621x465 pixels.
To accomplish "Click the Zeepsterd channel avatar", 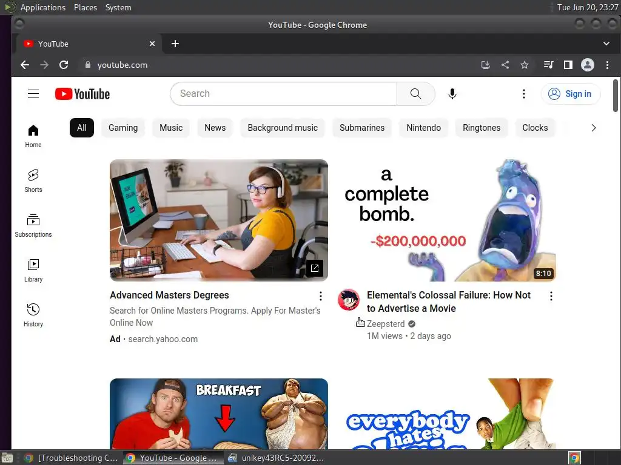I will click(349, 300).
